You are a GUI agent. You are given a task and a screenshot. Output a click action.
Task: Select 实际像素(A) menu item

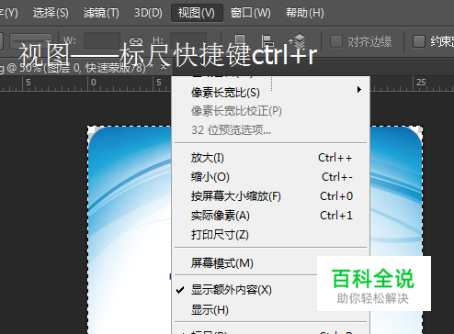click(271, 216)
